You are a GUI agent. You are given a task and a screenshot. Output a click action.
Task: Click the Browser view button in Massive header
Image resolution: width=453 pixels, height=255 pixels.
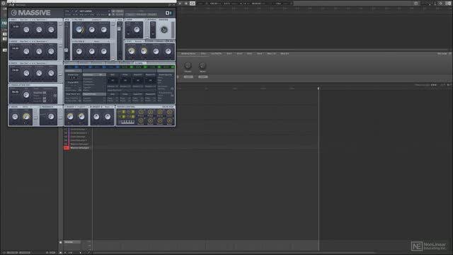(142, 14)
